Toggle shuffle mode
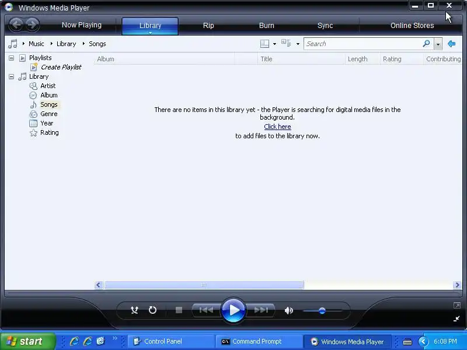 (x=134, y=310)
